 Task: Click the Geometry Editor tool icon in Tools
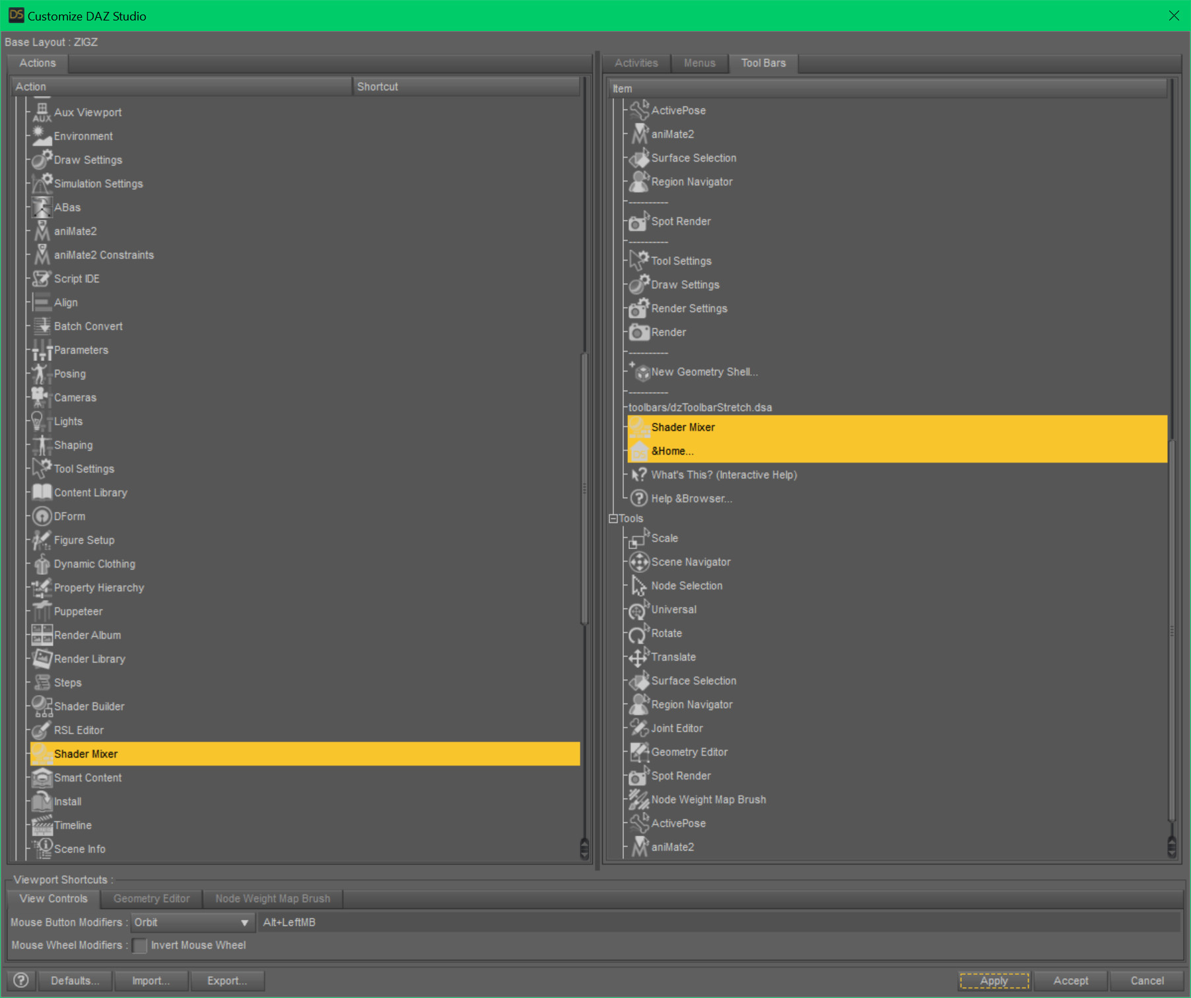tap(639, 752)
